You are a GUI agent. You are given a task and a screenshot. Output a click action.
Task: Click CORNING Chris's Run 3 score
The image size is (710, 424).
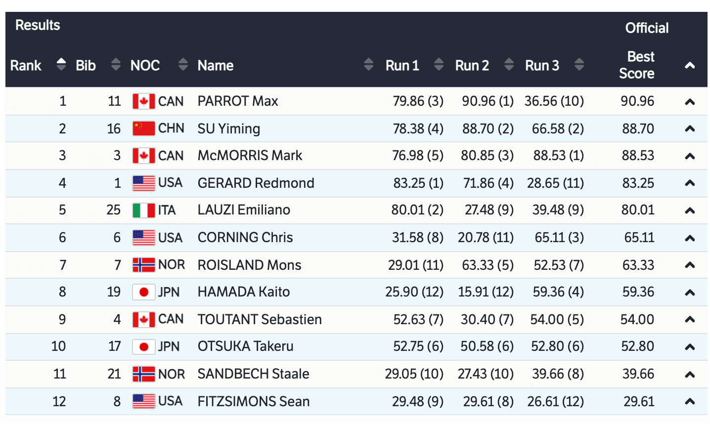[559, 238]
